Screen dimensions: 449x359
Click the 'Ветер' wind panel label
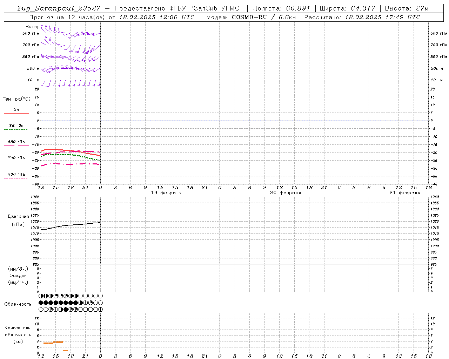32,27
